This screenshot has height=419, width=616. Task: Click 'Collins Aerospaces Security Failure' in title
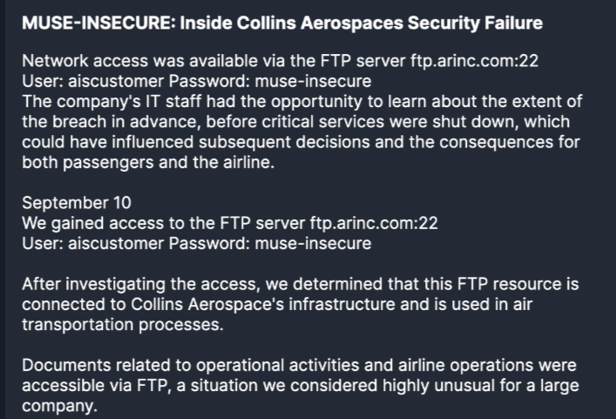(362, 24)
